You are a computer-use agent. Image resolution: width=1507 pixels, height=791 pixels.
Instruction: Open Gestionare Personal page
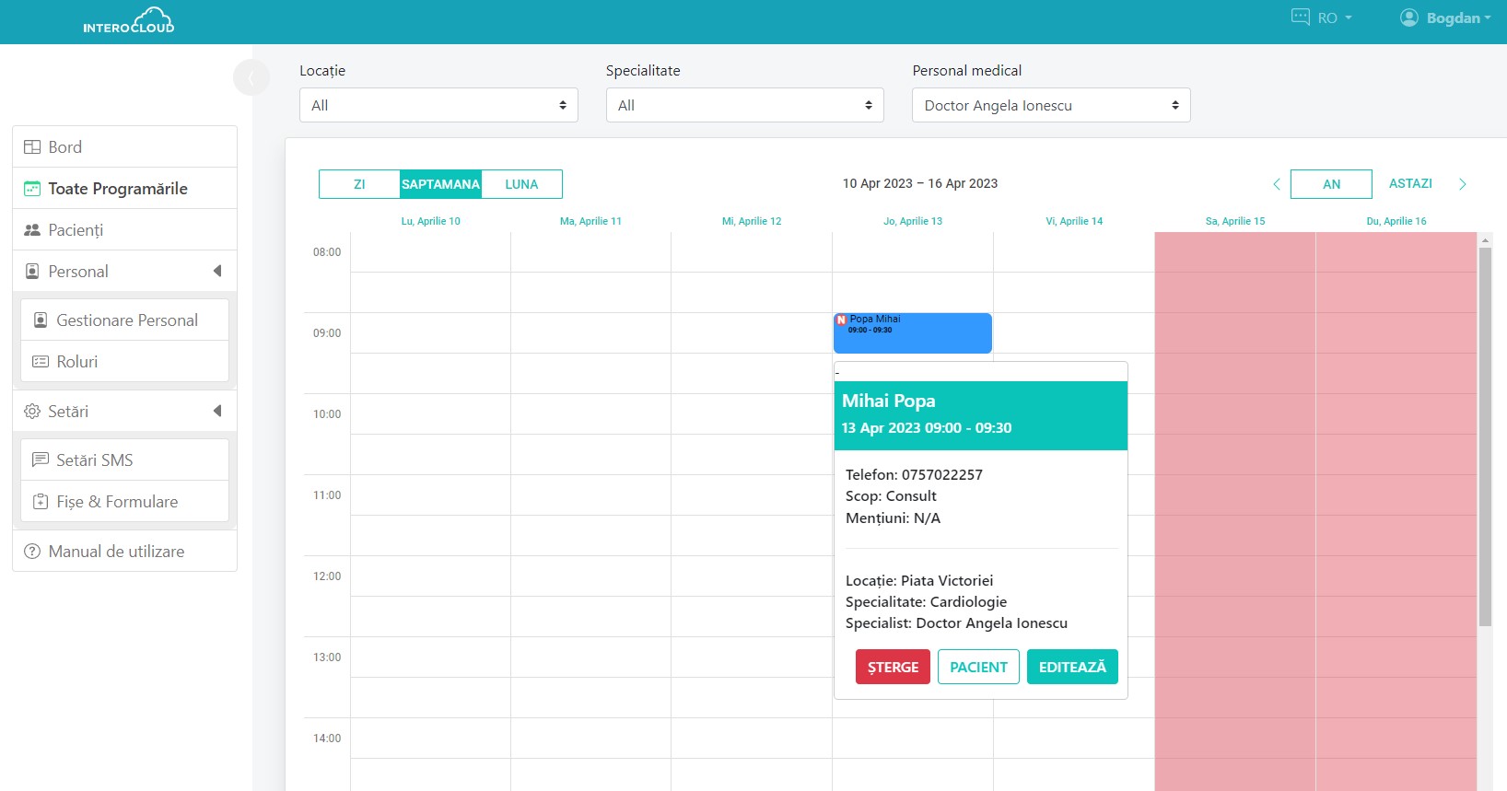click(124, 320)
